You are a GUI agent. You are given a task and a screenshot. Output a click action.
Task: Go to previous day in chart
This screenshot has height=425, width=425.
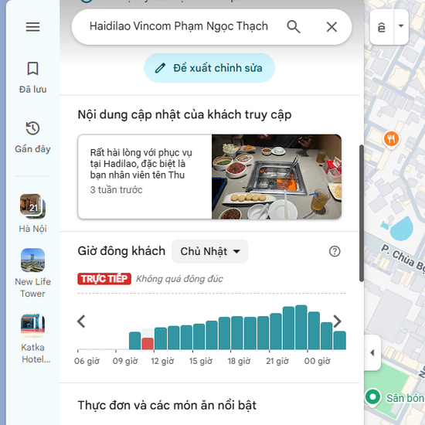(81, 321)
